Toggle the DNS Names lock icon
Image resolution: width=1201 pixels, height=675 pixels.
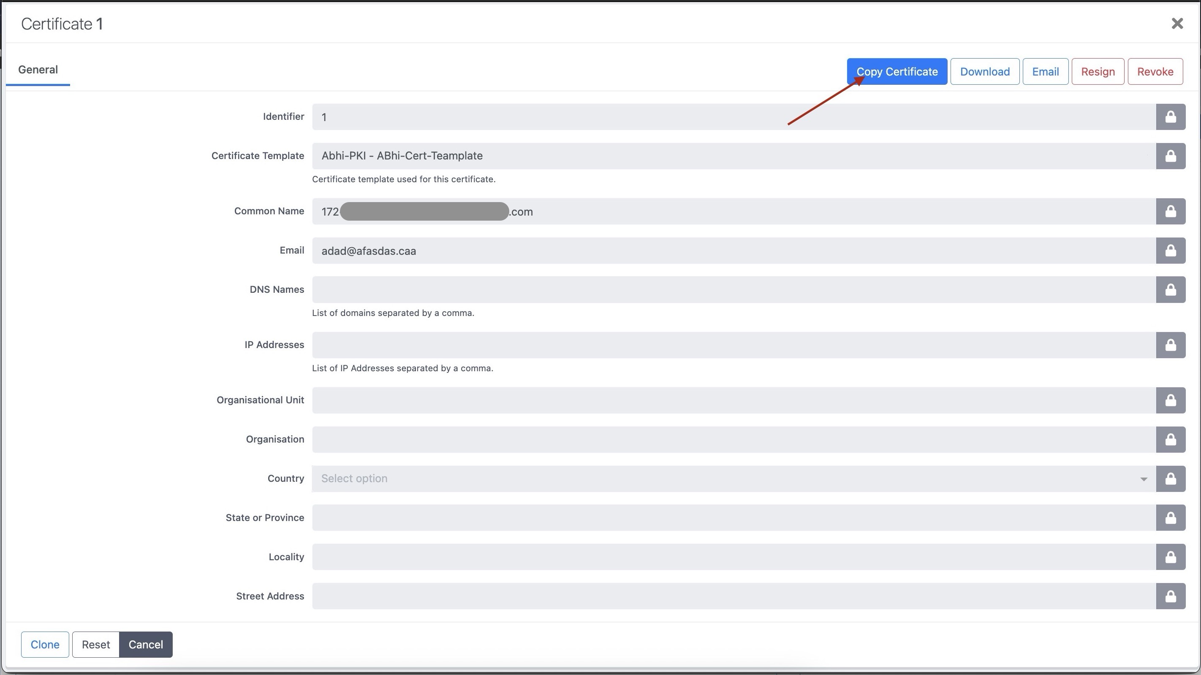(1170, 290)
